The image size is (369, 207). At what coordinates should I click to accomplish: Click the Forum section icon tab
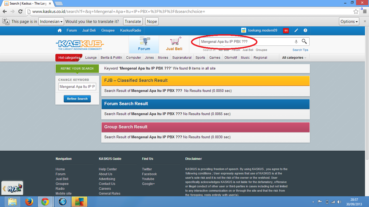[144, 44]
